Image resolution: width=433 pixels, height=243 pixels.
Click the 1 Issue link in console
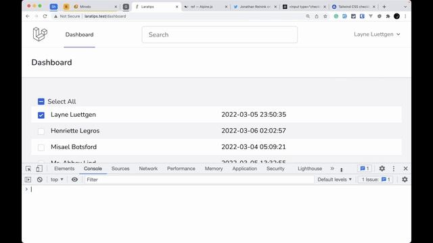coord(376,180)
